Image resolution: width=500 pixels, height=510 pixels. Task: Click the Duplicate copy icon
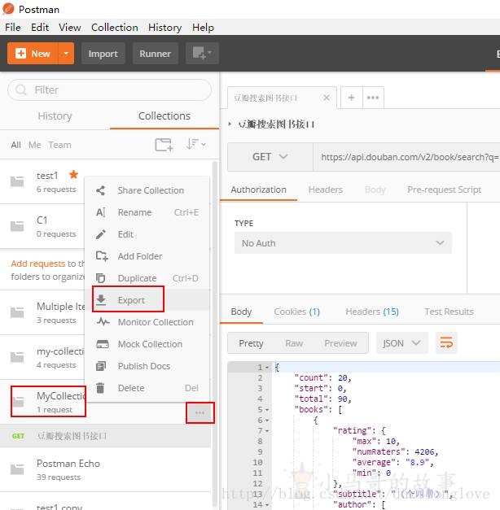point(101,278)
